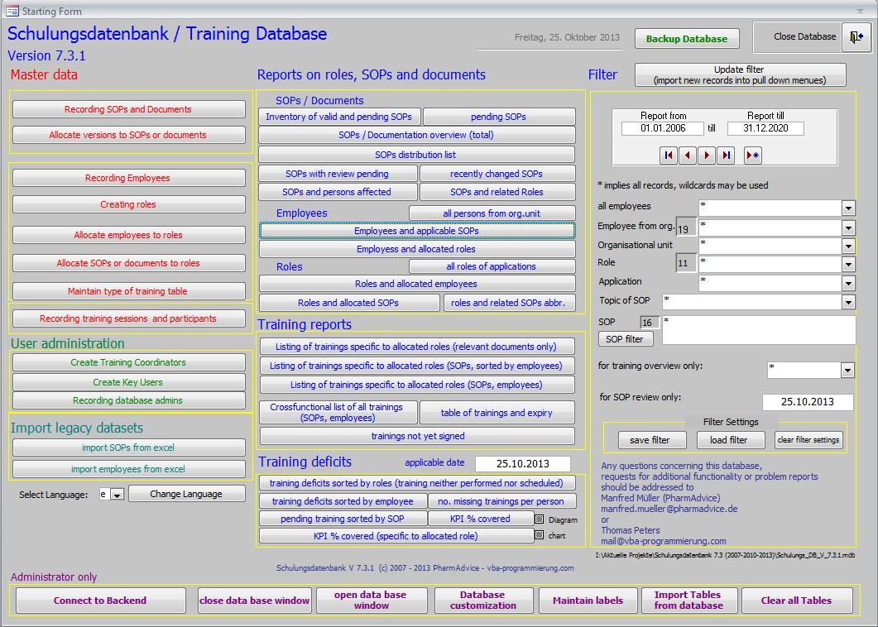This screenshot has width=878, height=627.
Task: Go to first record in filter navigation
Action: [669, 155]
